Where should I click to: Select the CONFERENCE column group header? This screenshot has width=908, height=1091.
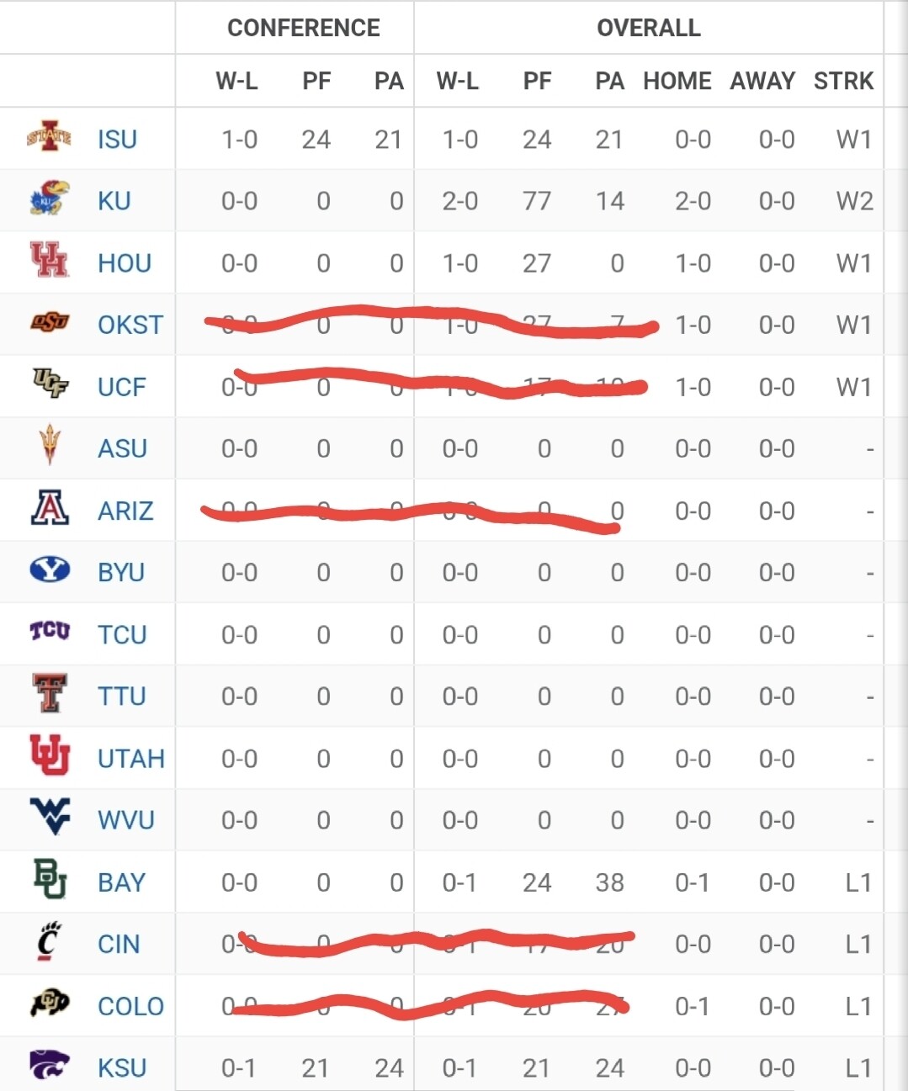pos(303,28)
